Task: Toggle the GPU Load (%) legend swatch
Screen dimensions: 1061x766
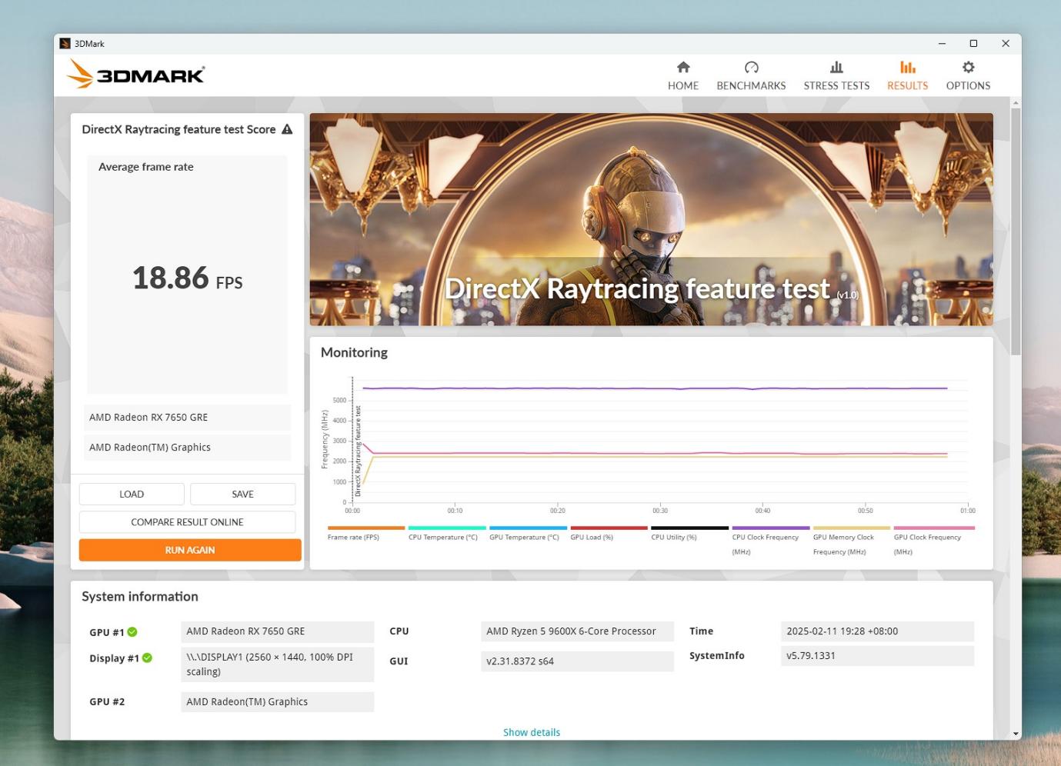Action: (609, 528)
